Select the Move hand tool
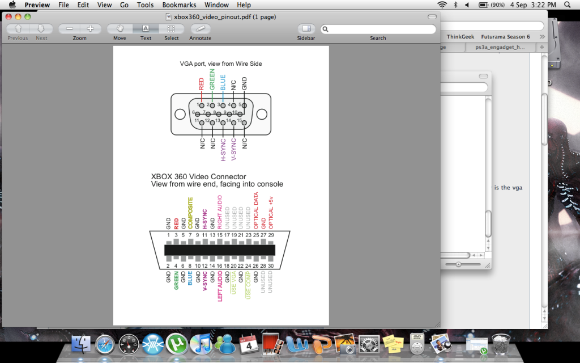Image resolution: width=580 pixels, height=363 pixels. click(120, 29)
